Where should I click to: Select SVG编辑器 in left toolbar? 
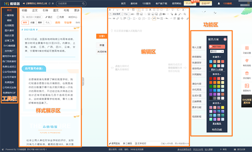9,46
